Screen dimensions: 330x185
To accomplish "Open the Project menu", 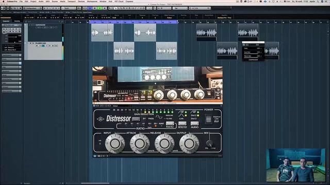I will (x=33, y=1).
